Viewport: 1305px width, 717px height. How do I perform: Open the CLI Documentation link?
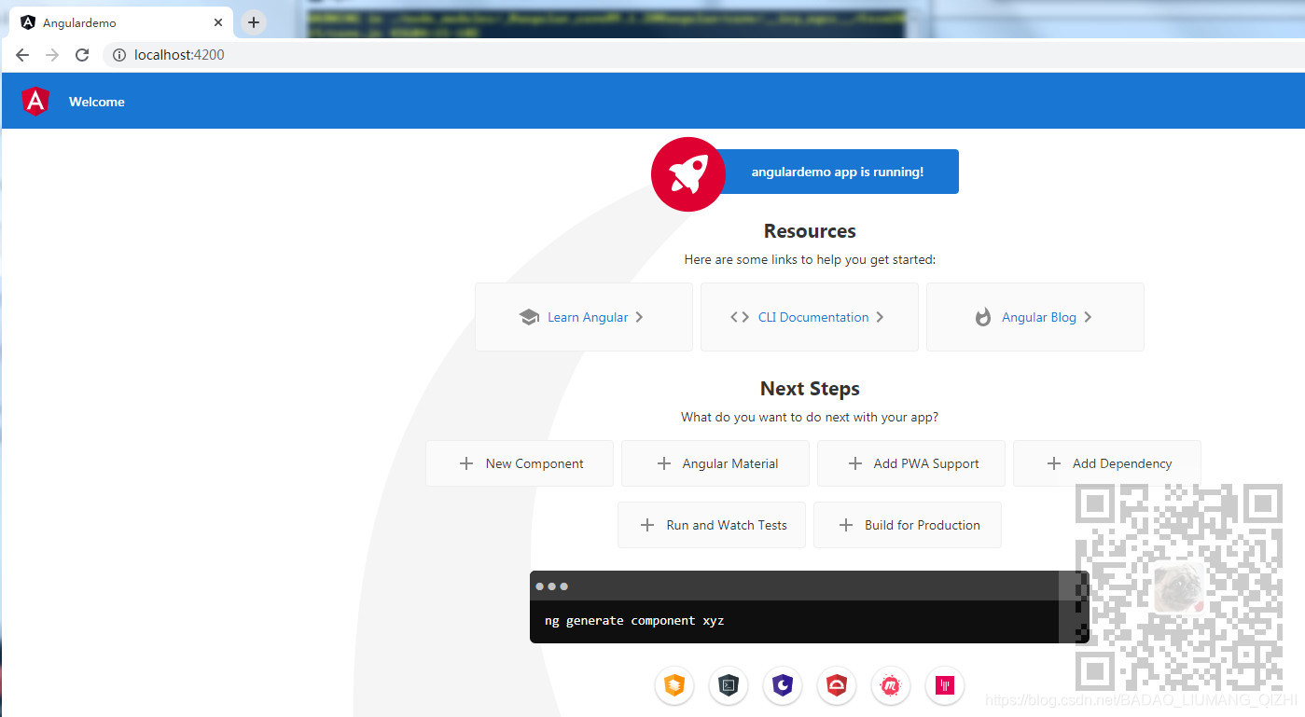coord(813,317)
